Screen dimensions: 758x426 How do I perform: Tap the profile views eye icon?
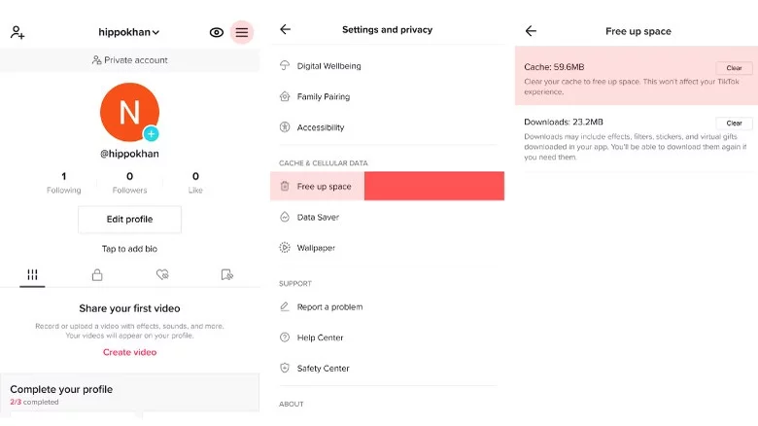217,32
